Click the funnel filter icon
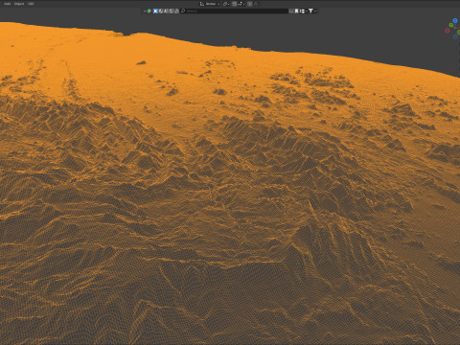The height and width of the screenshot is (345, 460). coord(310,11)
